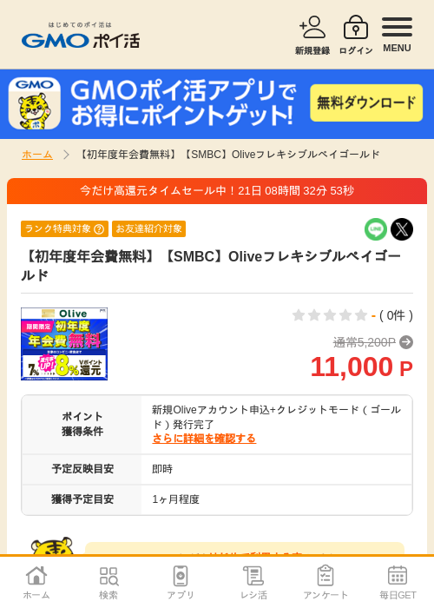Open 検索 in bottom navigation
The image size is (434, 608).
(108, 583)
